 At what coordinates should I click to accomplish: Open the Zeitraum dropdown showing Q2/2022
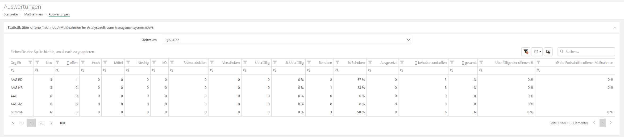pyautogui.click(x=286, y=40)
